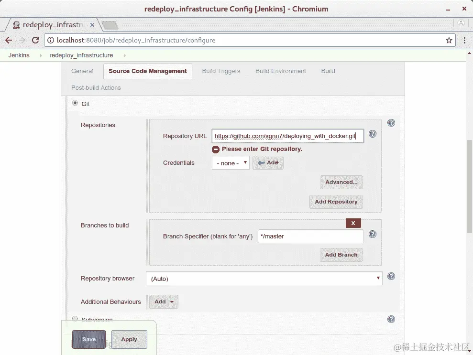Click the Jenkins favicon on the tab

(x=16, y=25)
